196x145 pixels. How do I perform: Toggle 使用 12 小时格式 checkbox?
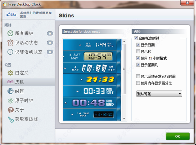138,58
